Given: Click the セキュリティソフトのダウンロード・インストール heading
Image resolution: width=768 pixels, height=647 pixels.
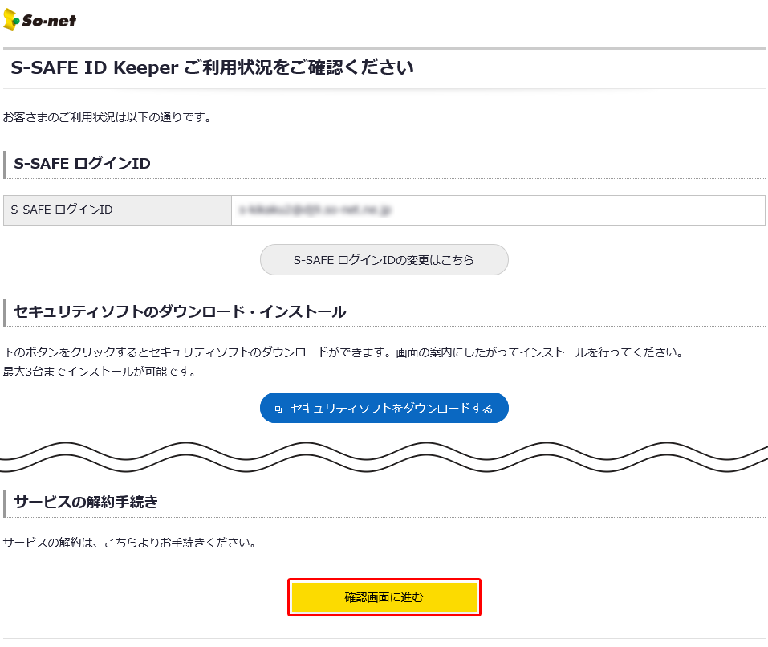Looking at the screenshot, I should click(180, 311).
